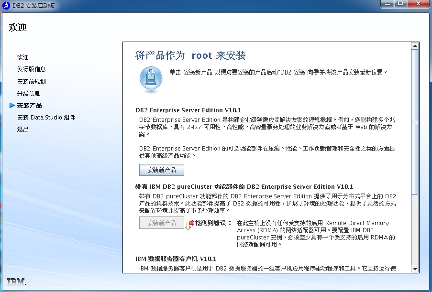Click the RDMA error message text

pos(316,233)
